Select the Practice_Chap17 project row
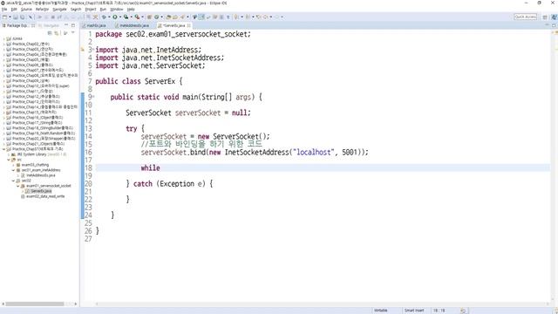Viewport: 558px width, 314px height. (x=35, y=123)
